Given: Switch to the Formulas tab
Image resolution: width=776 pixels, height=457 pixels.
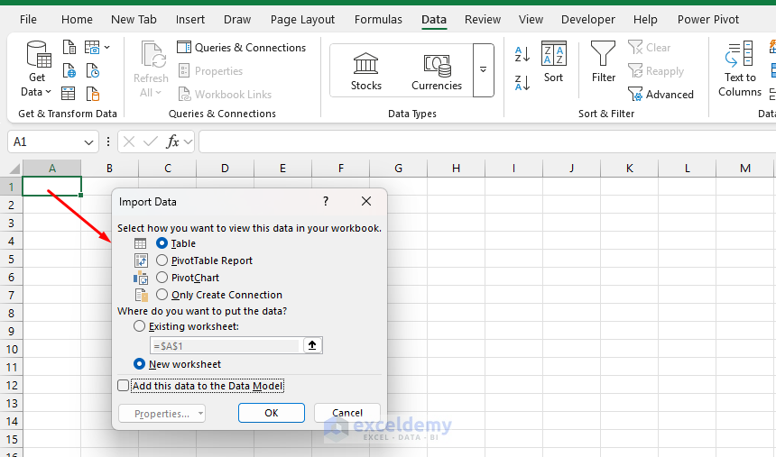Looking at the screenshot, I should [378, 19].
